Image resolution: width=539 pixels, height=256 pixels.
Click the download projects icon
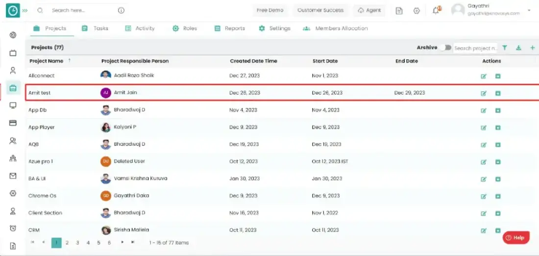point(518,48)
